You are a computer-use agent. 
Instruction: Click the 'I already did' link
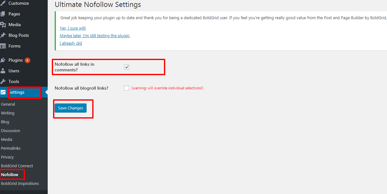click(x=71, y=43)
